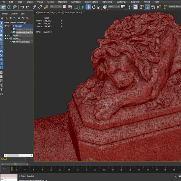Click the 1 / 71 time slider handle

click(x=15, y=164)
